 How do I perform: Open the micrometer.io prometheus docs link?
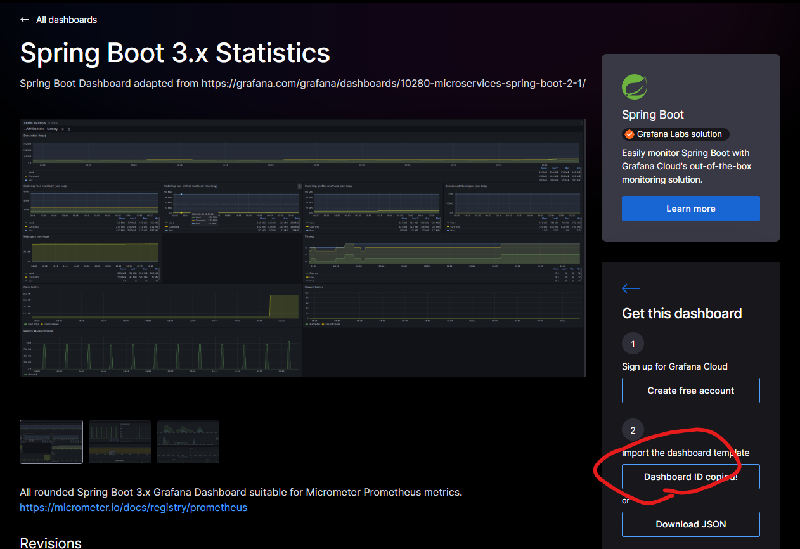click(133, 507)
